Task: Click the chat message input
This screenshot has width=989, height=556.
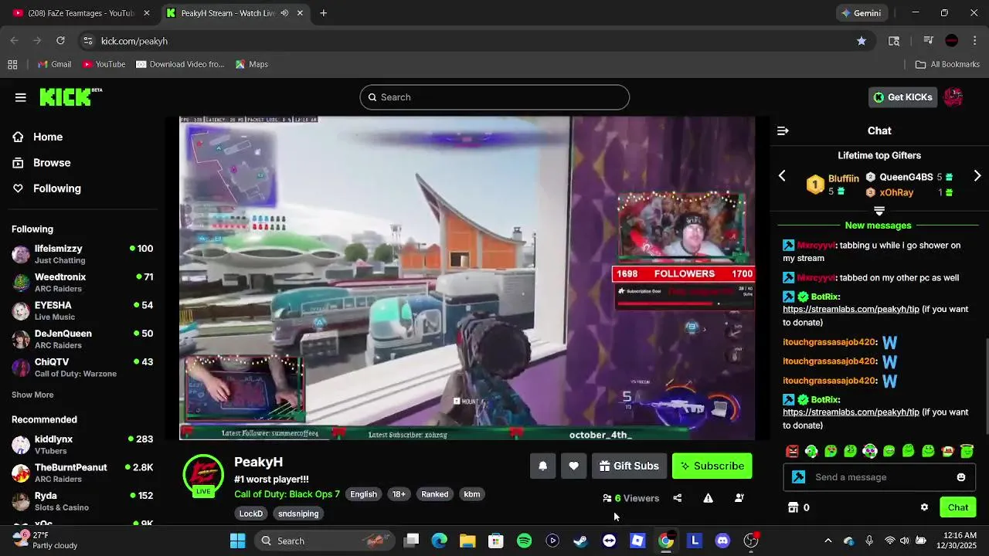Action: click(879, 477)
